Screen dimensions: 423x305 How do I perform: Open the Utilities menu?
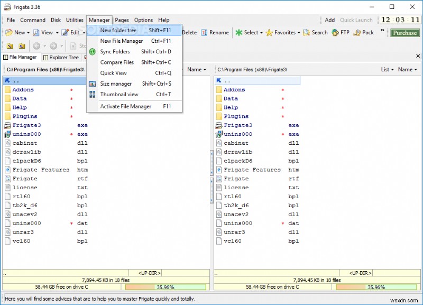74,20
